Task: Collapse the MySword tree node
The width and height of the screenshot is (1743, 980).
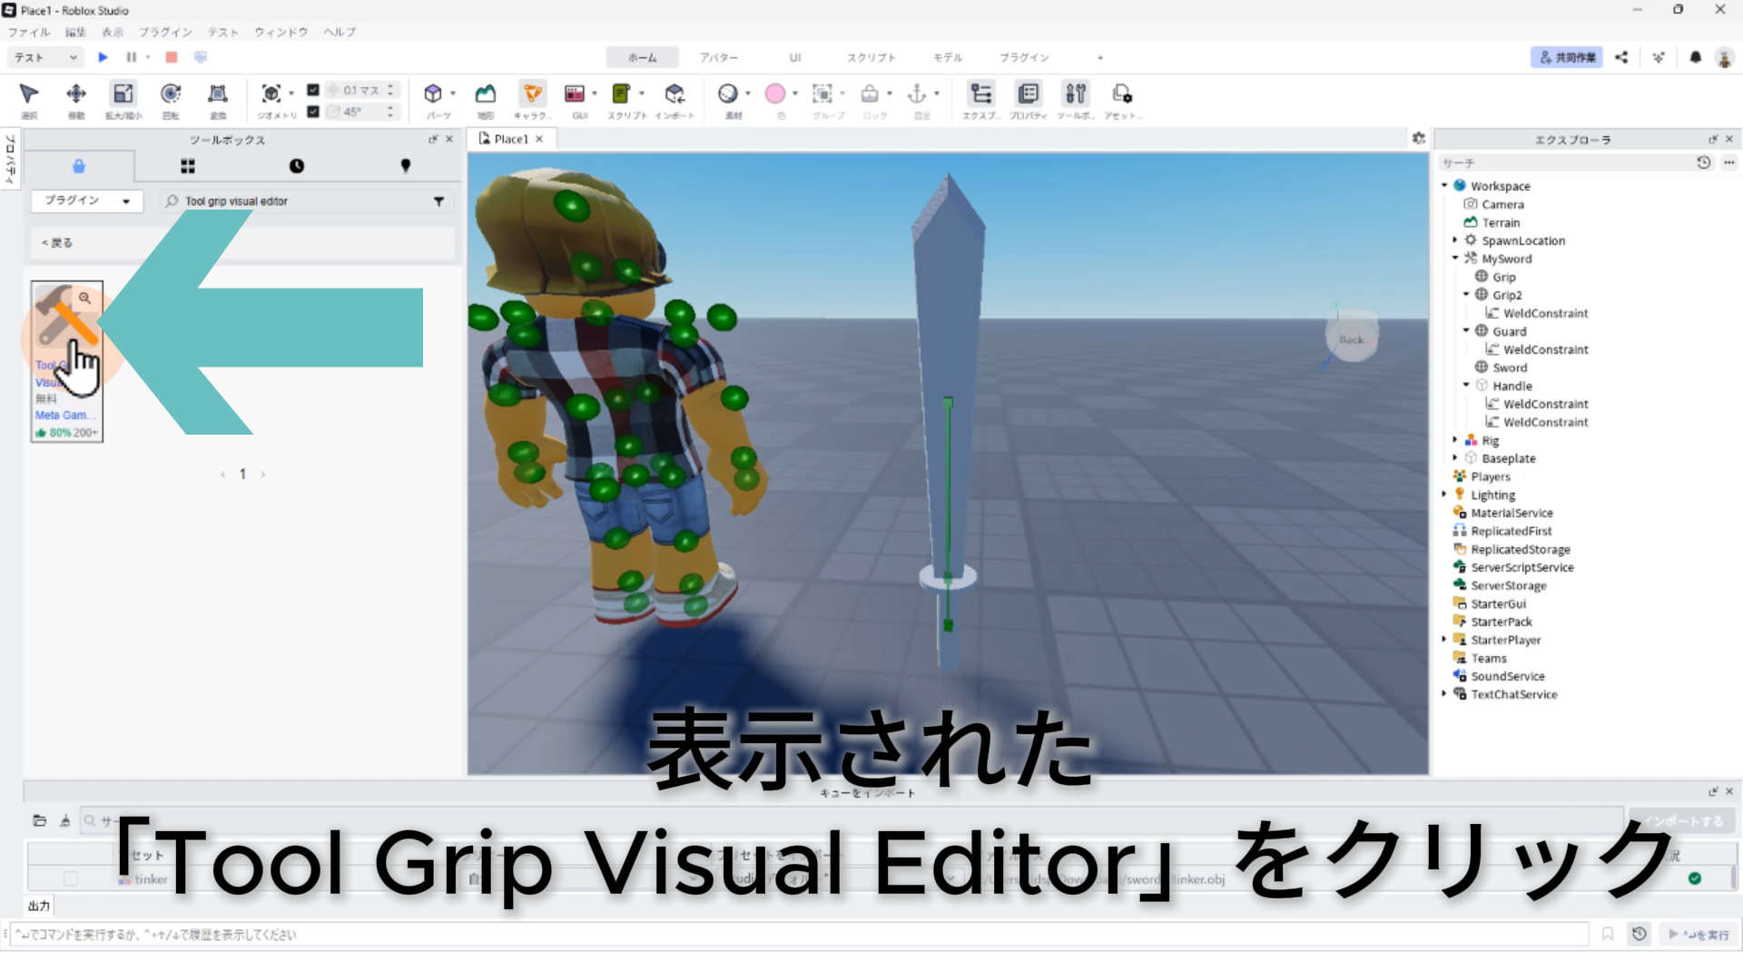Action: [x=1455, y=259]
